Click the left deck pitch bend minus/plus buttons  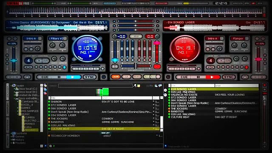pyautogui.click(x=14, y=77)
